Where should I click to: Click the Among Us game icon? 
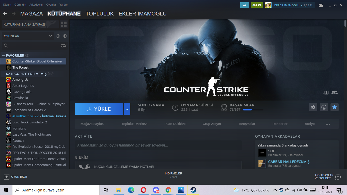pos(9,79)
